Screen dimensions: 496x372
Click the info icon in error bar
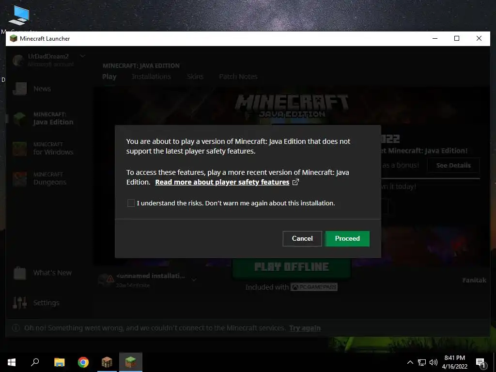coord(16,328)
